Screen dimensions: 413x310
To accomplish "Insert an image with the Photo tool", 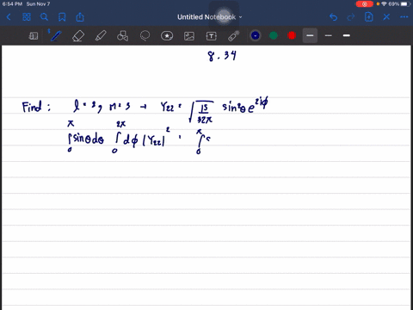I will (x=189, y=36).
